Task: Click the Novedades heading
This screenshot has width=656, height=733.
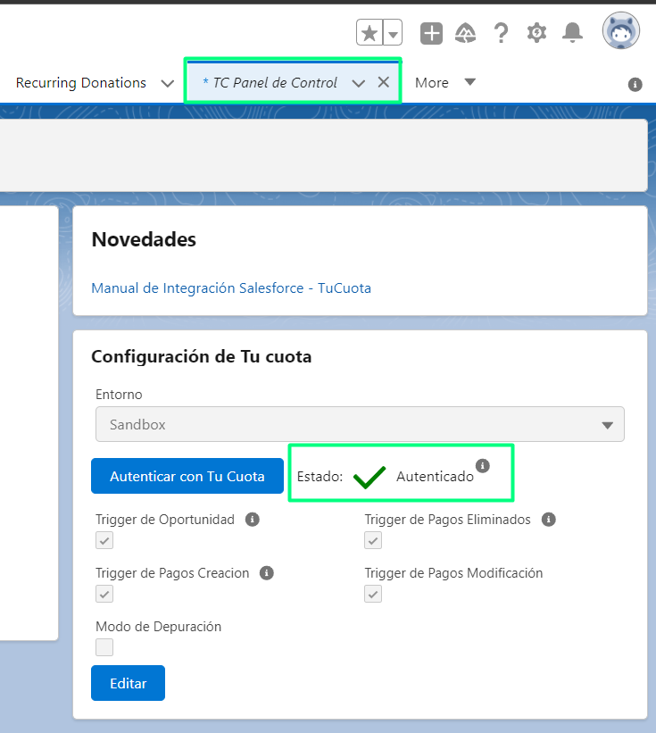Action: [144, 239]
